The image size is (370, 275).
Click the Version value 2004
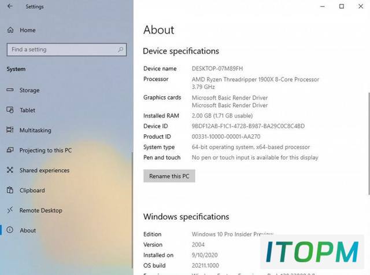pos(198,244)
